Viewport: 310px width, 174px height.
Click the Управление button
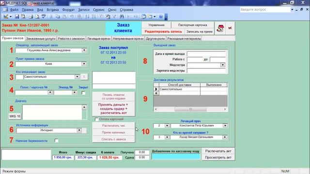(x=156, y=25)
